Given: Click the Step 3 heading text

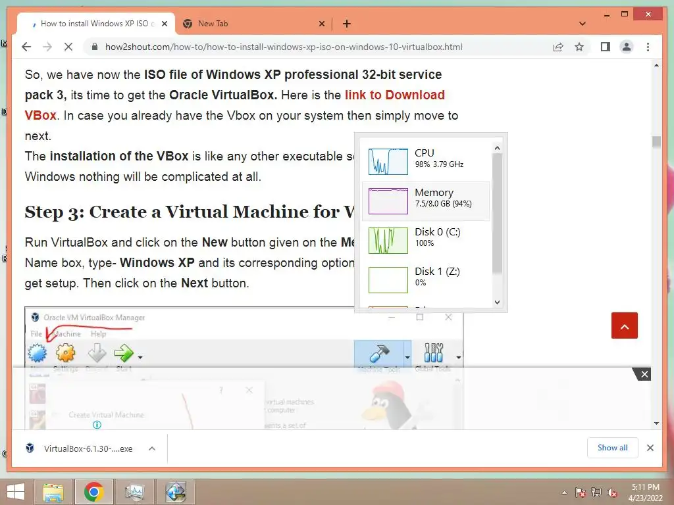Looking at the screenshot, I should click(x=190, y=212).
